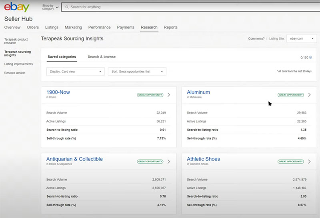Open the Marketing tab

[x=73, y=27]
